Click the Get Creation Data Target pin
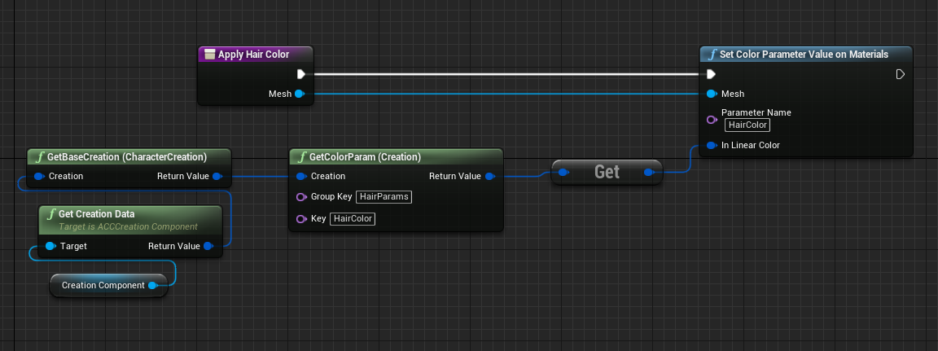This screenshot has height=351, width=938. (x=50, y=246)
